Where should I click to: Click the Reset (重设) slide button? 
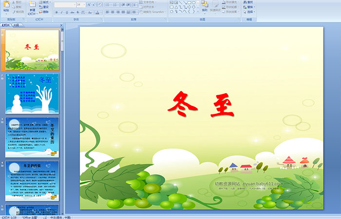[x=44, y=7]
